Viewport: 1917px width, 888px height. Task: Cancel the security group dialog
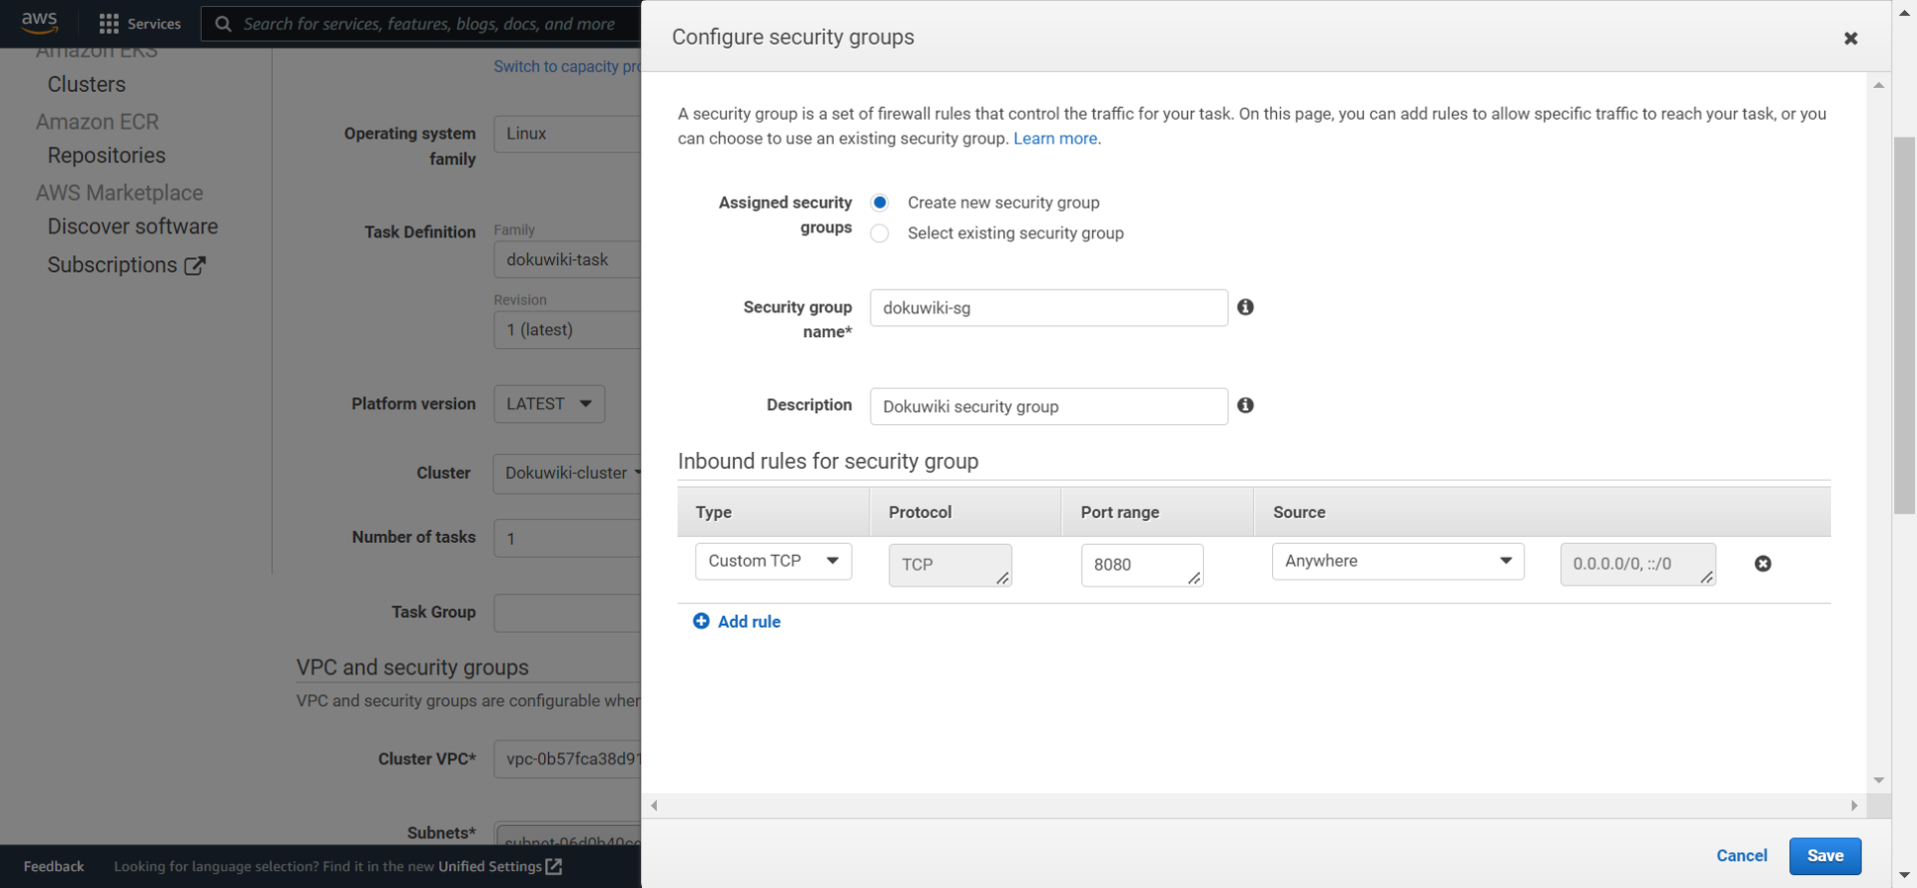click(x=1741, y=856)
